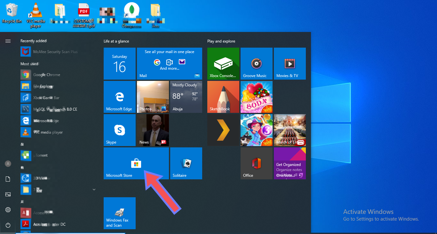Open the Pictures icon in Start sidebar

(x=8, y=194)
